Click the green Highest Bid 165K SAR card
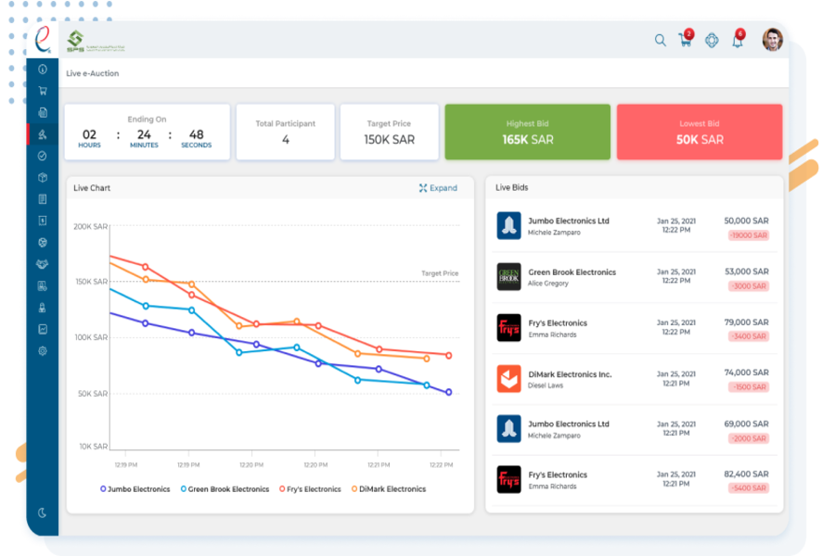The height and width of the screenshot is (556, 835). tap(527, 132)
